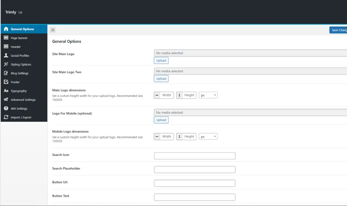This screenshot has height=206, width=347.
Task: Open the Main Logo dimensions px unit dropdown
Action: coord(208,95)
